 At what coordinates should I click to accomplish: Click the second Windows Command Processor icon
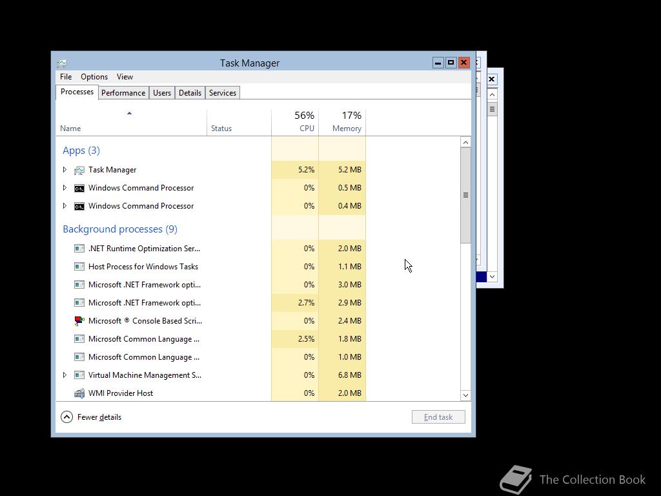[x=79, y=206]
